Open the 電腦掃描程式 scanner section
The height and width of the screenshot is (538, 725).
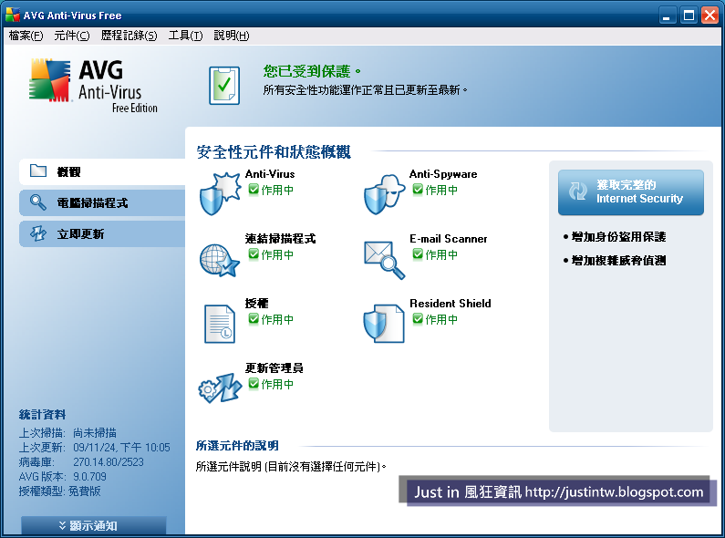tap(102, 202)
